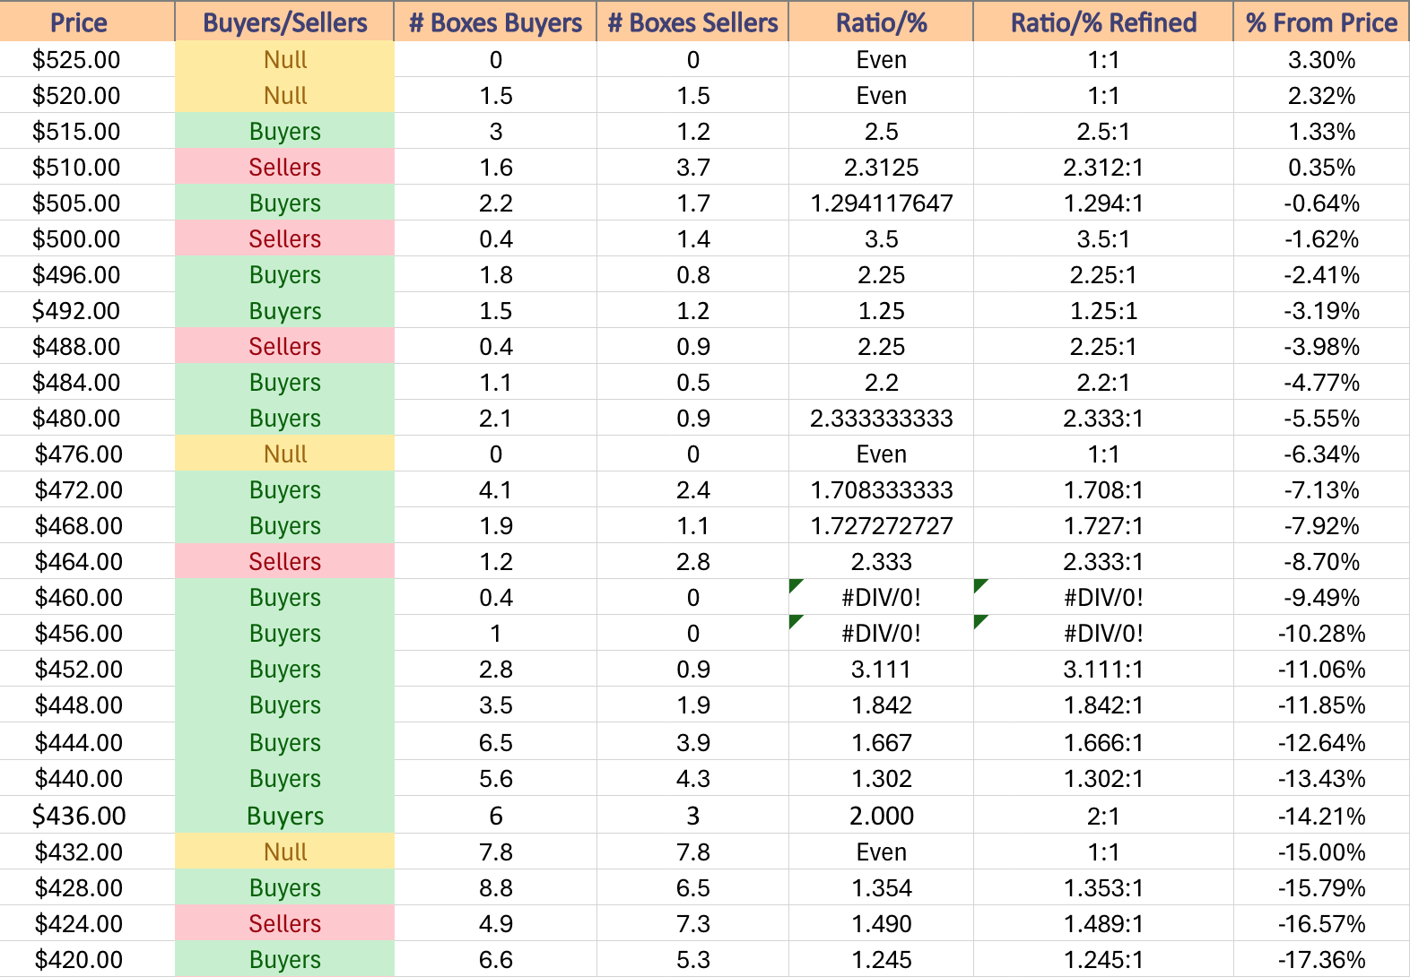1410x977 pixels.
Task: Click the Null cell in the $432.00 row
Action: [284, 852]
